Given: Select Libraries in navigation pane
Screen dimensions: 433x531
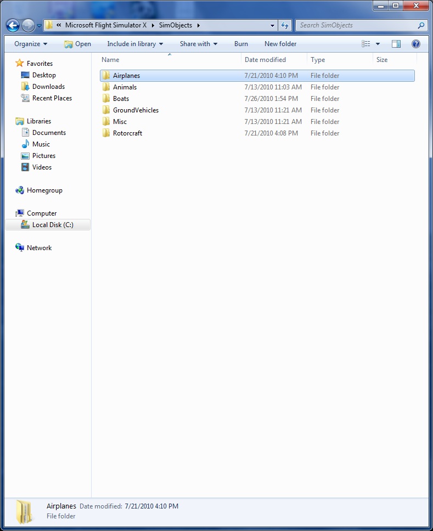Looking at the screenshot, I should point(38,121).
